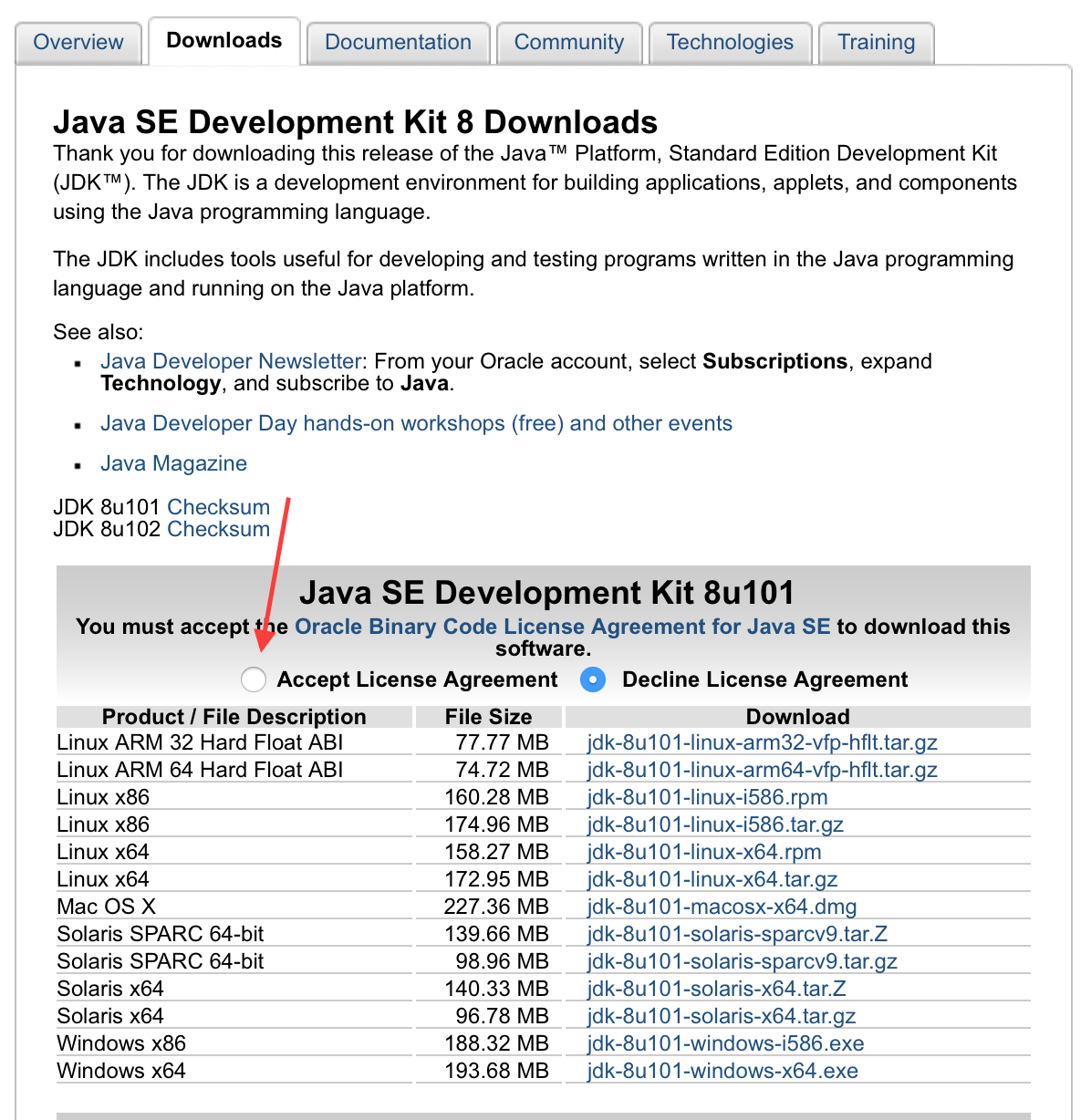
Task: Click the Java SE Development Kit 8u101 heading
Action: tap(546, 593)
